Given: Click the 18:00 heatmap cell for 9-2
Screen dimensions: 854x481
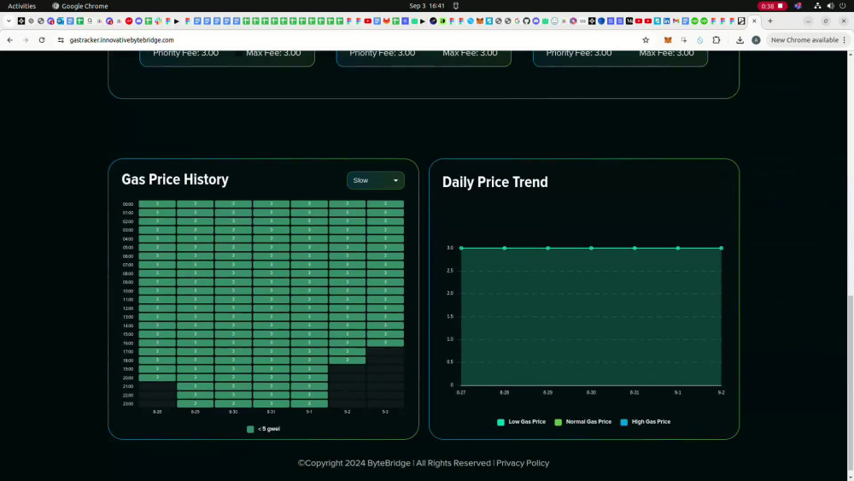Looking at the screenshot, I should pos(348,360).
